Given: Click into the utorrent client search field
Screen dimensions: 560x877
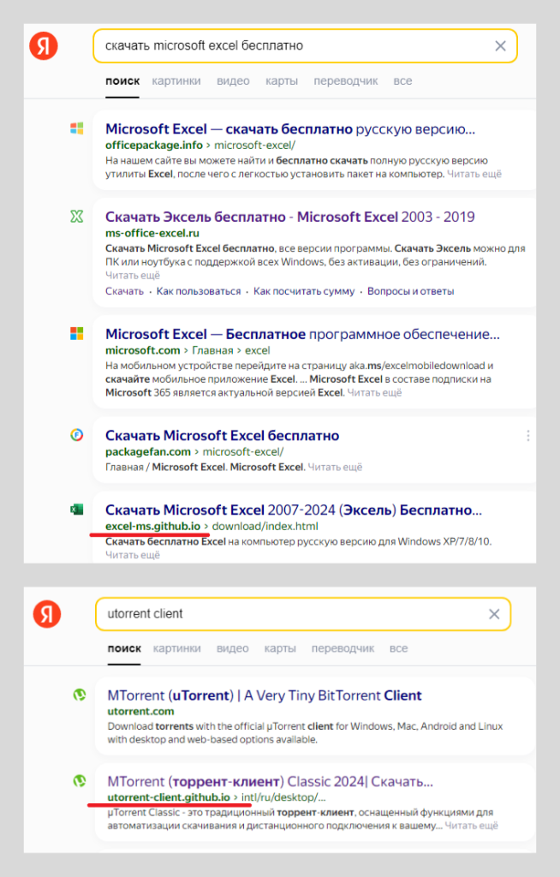Looking at the screenshot, I should (x=291, y=614).
